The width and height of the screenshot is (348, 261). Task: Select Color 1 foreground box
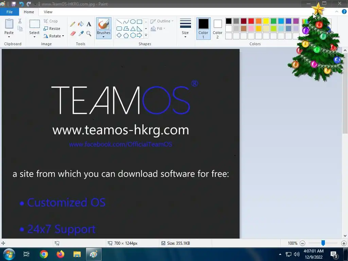pyautogui.click(x=203, y=29)
